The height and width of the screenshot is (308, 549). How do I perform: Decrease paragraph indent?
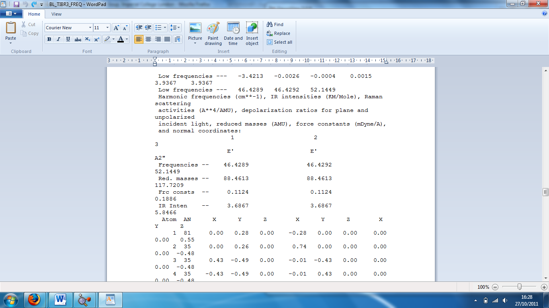tap(139, 28)
